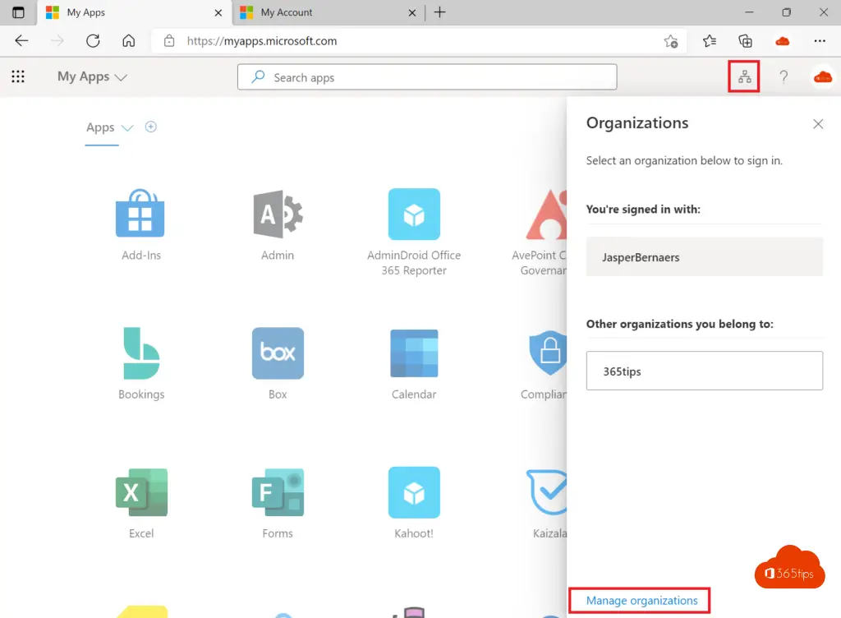This screenshot has width=841, height=618.
Task: View site information lock icon
Action: pyautogui.click(x=169, y=41)
